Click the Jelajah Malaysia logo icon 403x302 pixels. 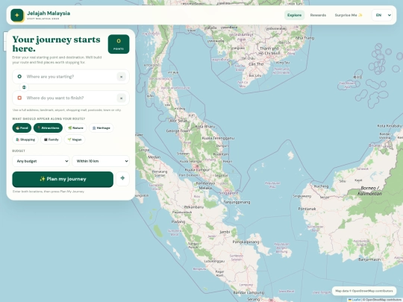click(17, 15)
